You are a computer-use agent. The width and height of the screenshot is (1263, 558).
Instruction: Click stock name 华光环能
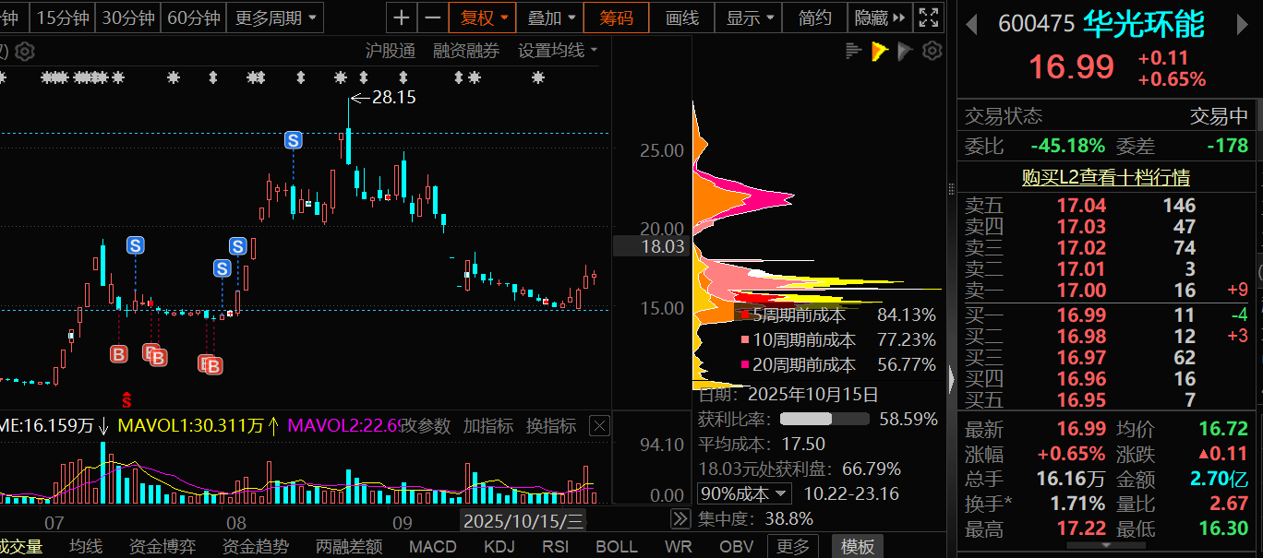(1145, 24)
